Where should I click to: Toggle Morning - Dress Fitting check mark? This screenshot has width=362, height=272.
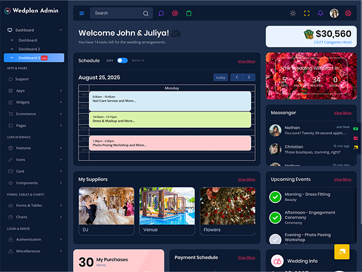(275, 197)
